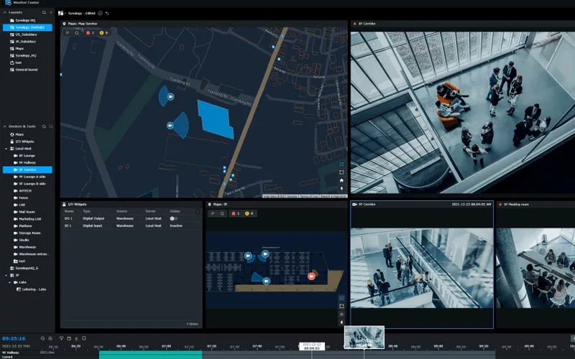The image size is (575, 359).
Task: Click the home icon on the 9F map
Action: (342, 314)
